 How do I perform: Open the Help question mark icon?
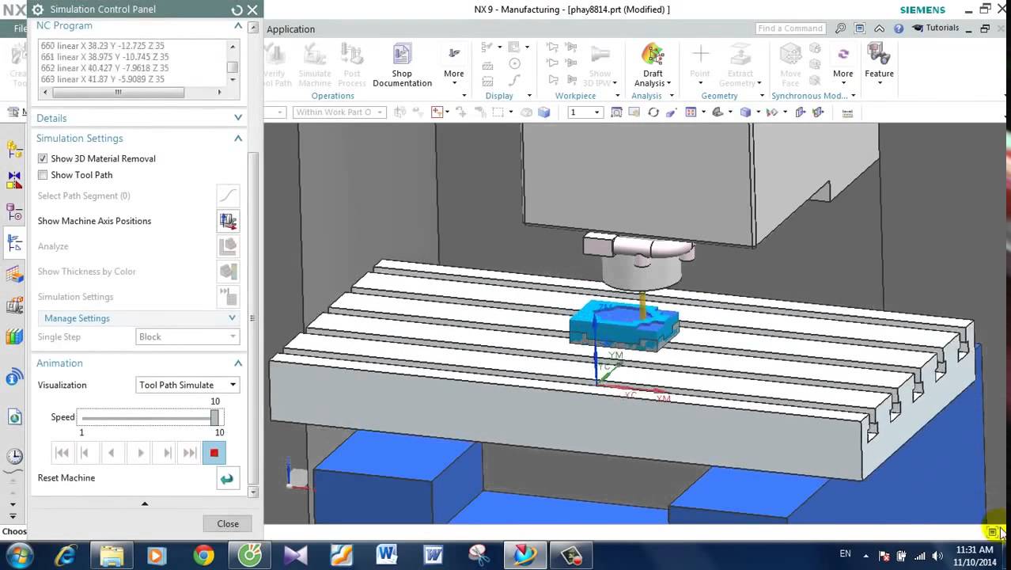click(x=899, y=28)
